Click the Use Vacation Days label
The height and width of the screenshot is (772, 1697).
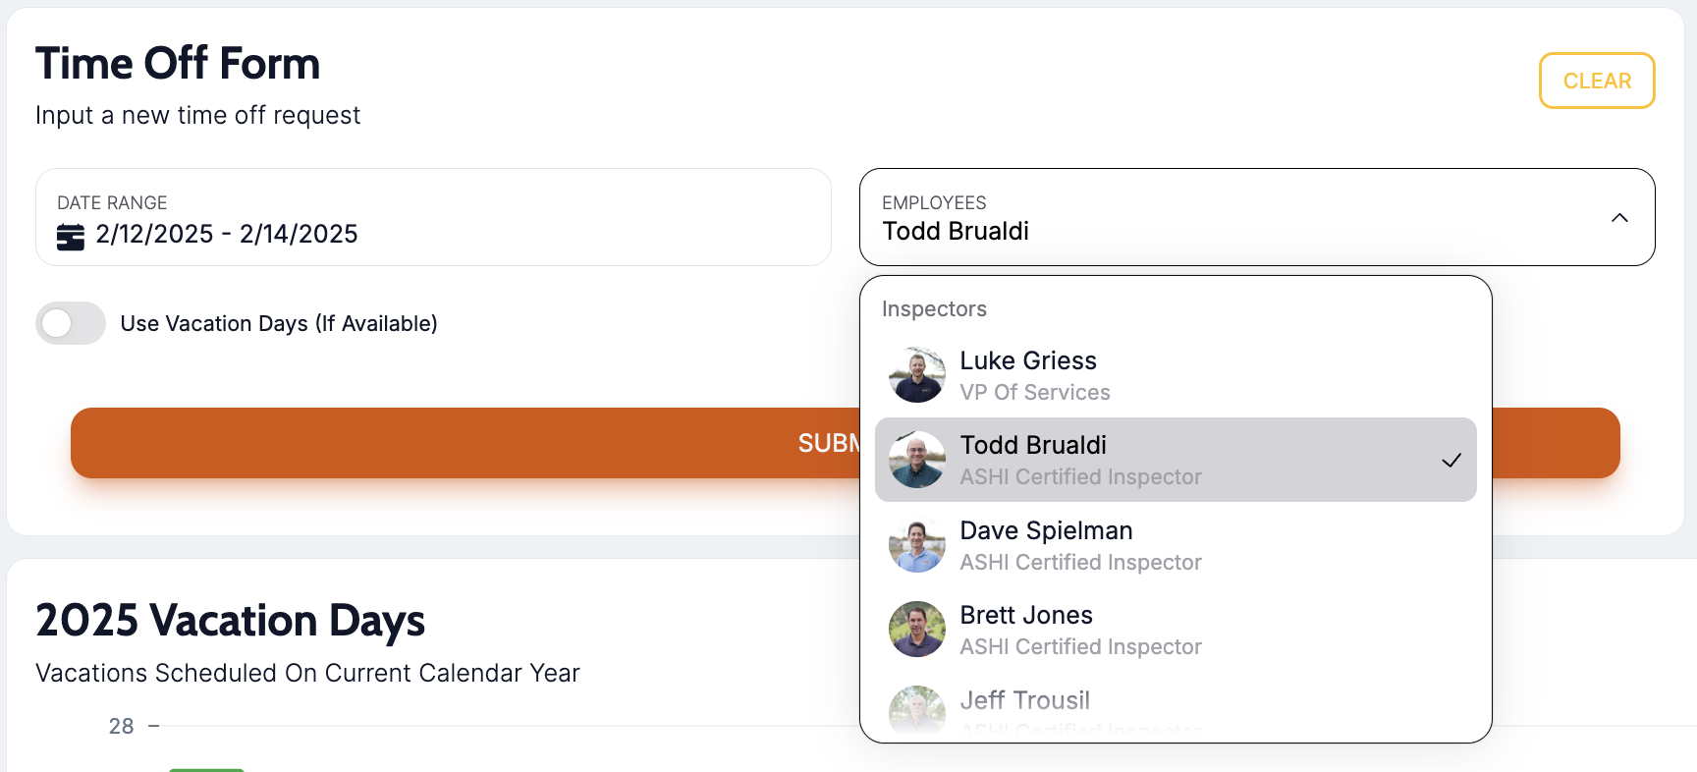click(279, 324)
